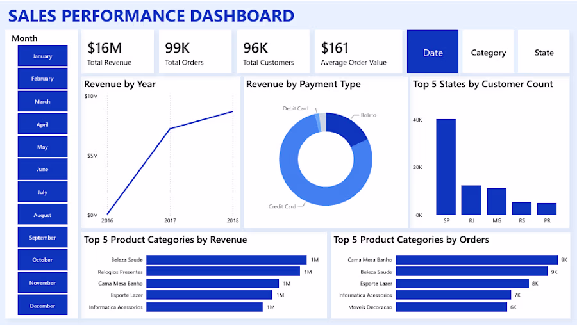577x326 pixels.
Task: Click the Boleto label on donut chart
Action: tap(369, 115)
